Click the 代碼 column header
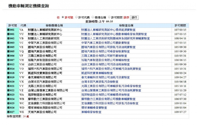Image resolution: width=197 pixels, height=126 pixels. (23, 26)
